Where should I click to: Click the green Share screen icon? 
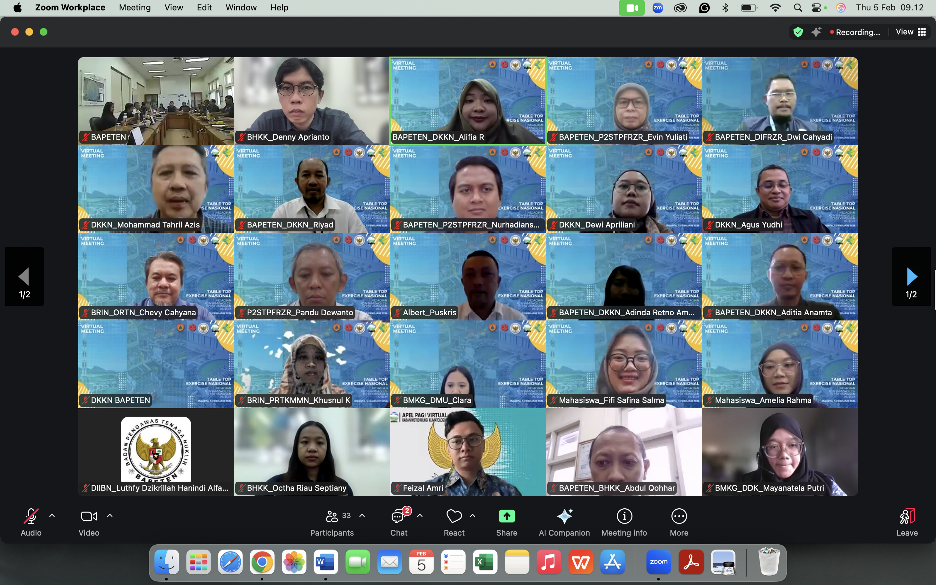tap(507, 516)
